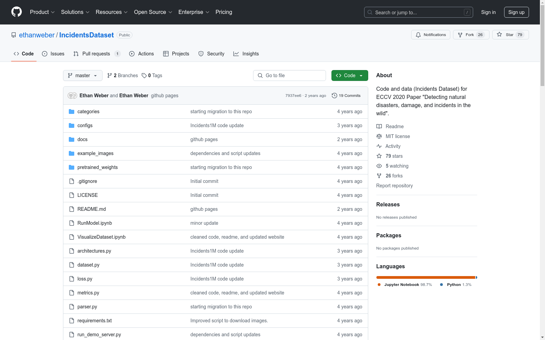The width and height of the screenshot is (545, 340).
Task: Open the green Code clone dropdown
Action: tap(349, 75)
